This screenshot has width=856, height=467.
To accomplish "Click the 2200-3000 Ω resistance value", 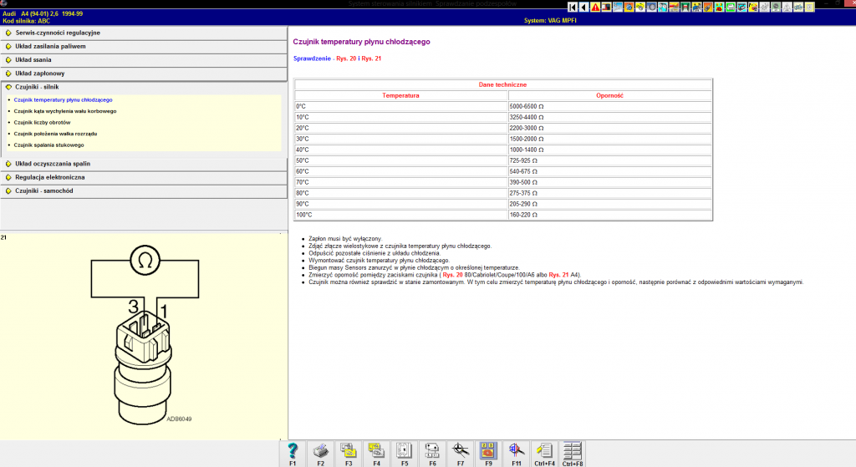I will (x=527, y=128).
